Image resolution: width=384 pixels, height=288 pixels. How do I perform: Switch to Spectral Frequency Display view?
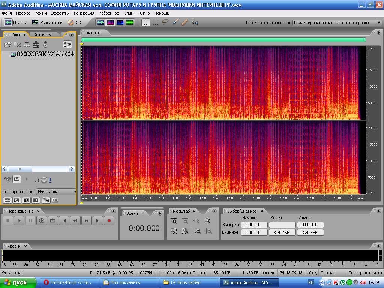(110, 22)
